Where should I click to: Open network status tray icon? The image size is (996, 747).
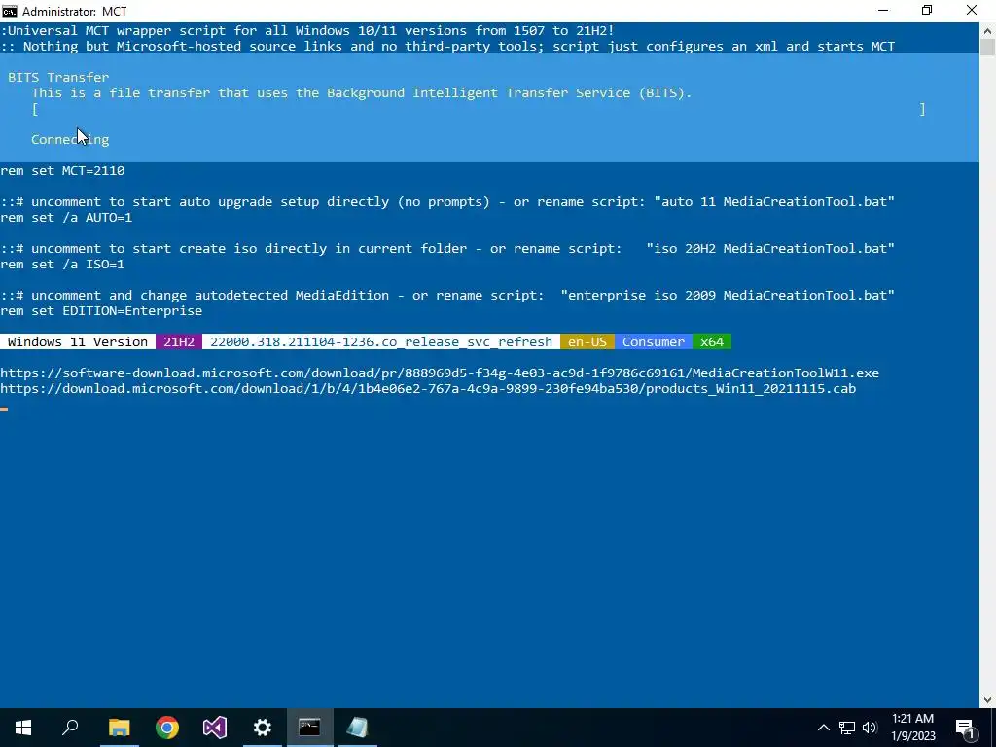847,728
